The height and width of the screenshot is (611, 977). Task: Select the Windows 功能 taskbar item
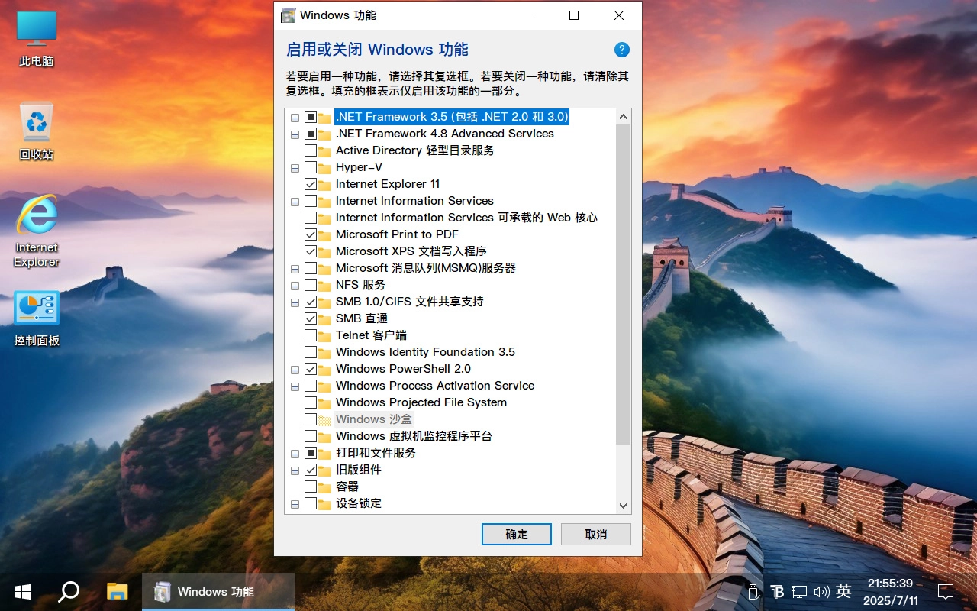point(218,591)
